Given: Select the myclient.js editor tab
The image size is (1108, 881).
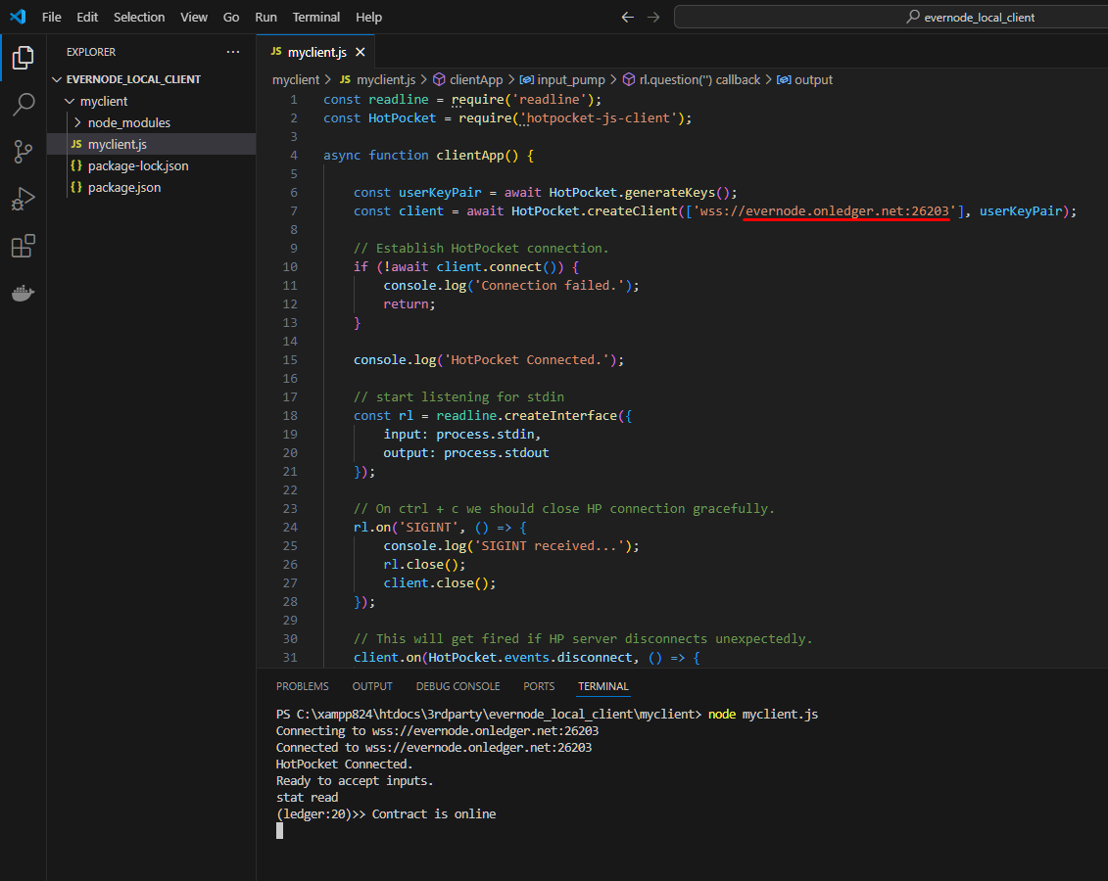Looking at the screenshot, I should tap(315, 52).
